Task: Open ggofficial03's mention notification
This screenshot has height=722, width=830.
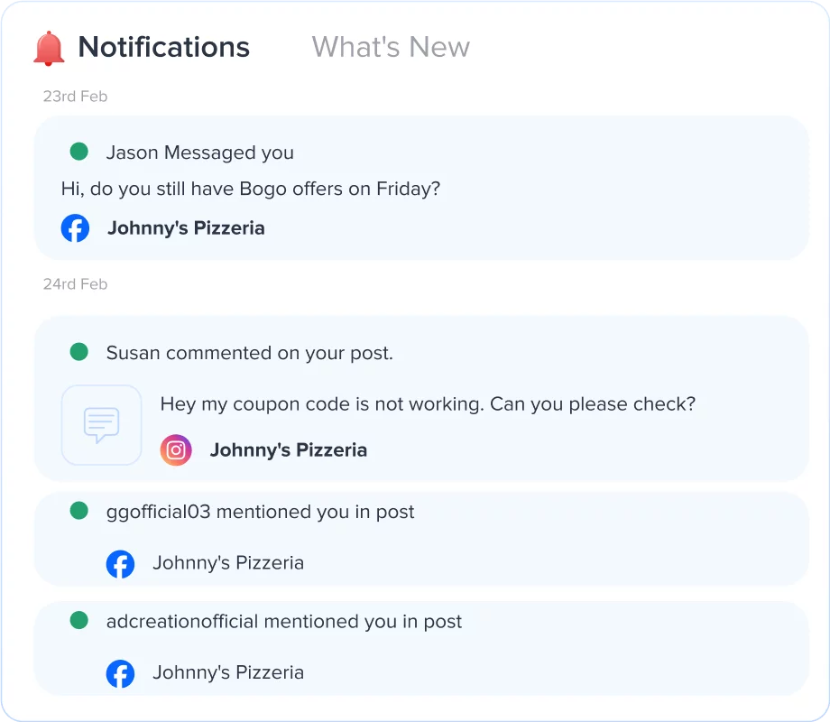Action: [x=260, y=512]
